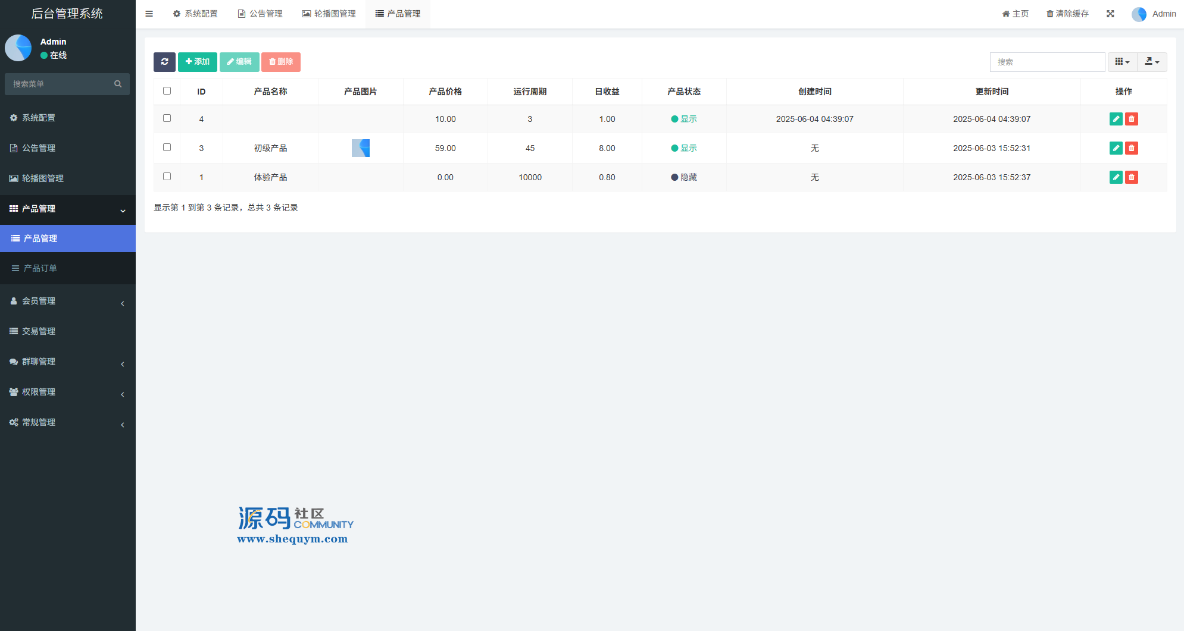
Task: Check the checkbox for product ID 4
Action: [x=167, y=118]
